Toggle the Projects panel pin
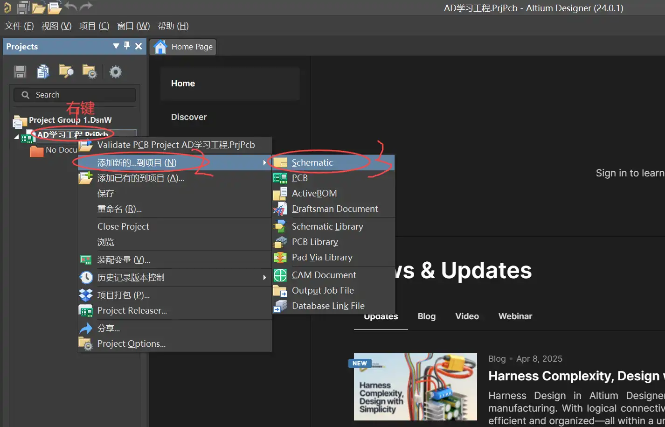This screenshot has height=427, width=665. (x=127, y=46)
